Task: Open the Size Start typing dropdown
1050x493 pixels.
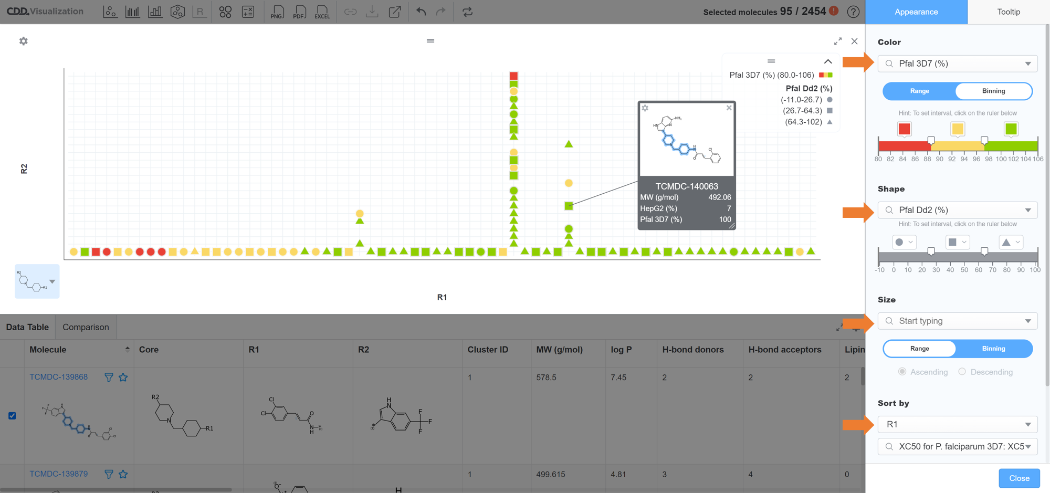Action: (958, 321)
